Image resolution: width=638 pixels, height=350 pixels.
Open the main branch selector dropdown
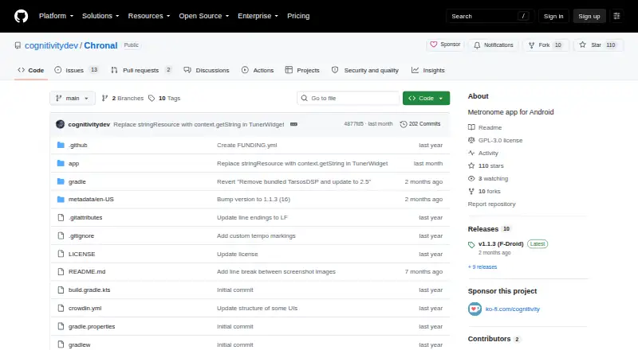[73, 99]
